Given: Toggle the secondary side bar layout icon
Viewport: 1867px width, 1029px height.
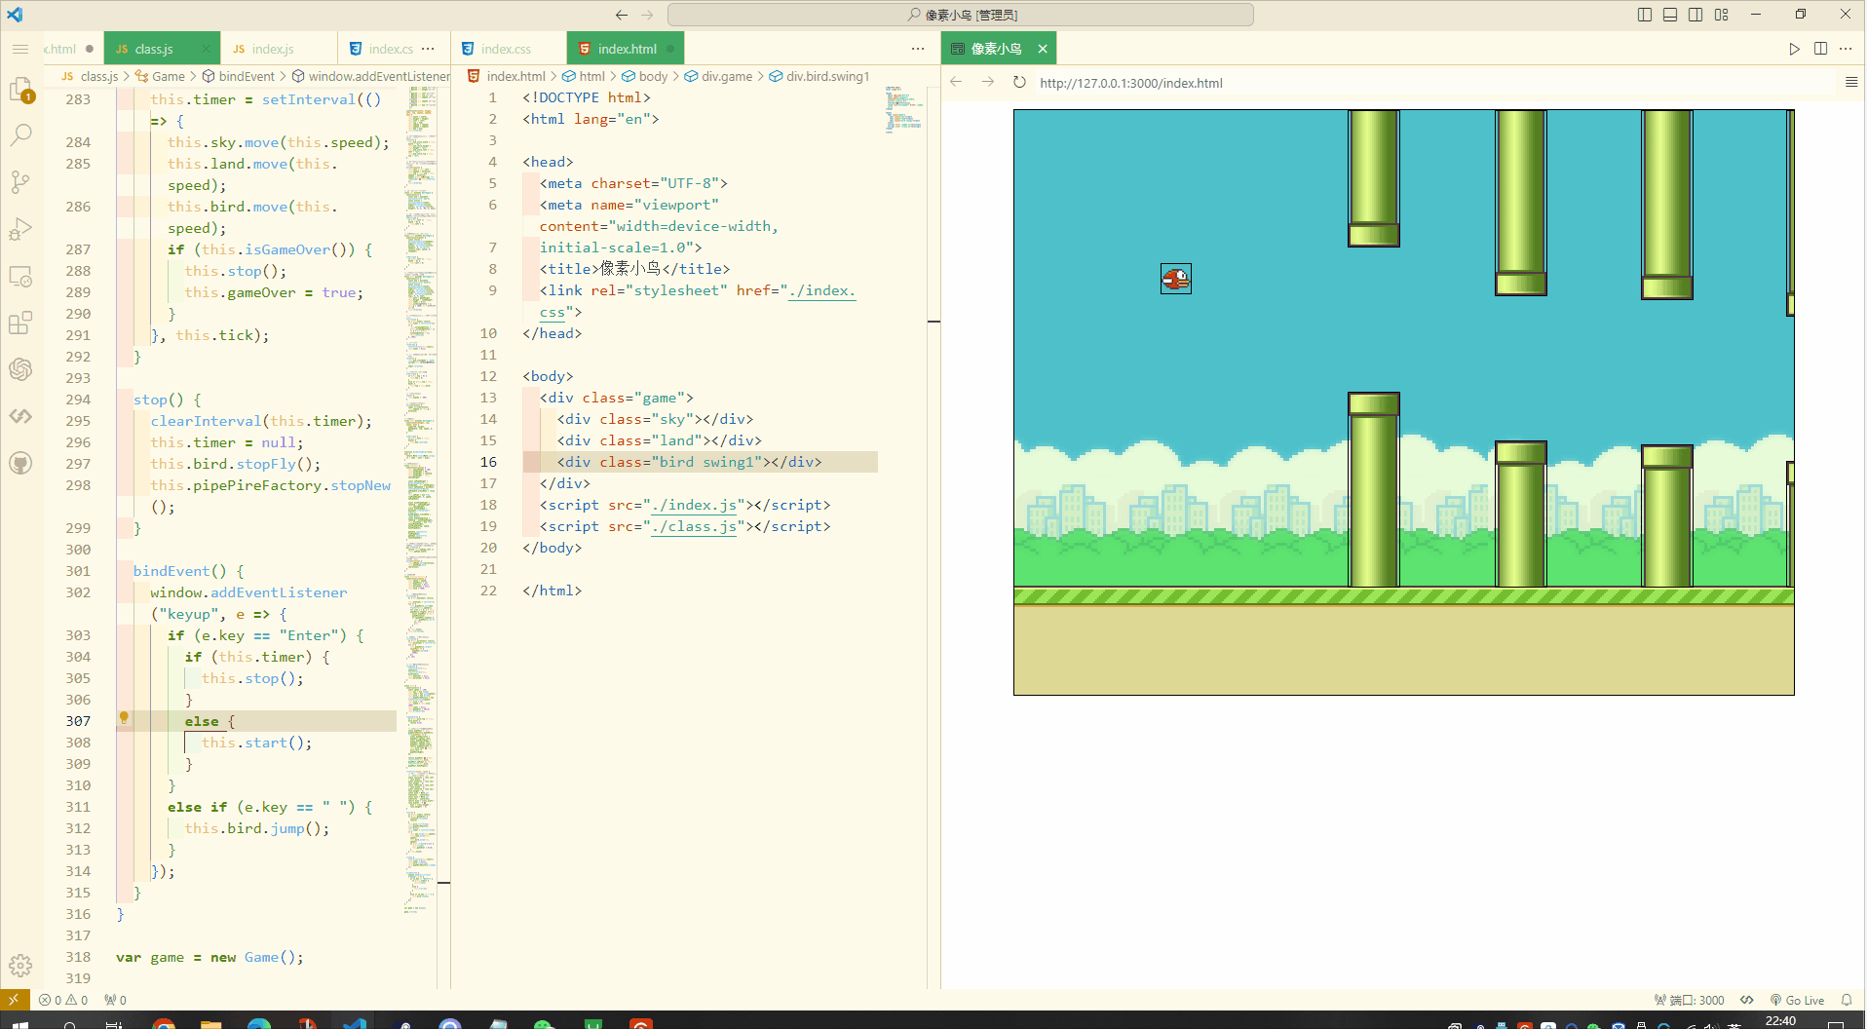Looking at the screenshot, I should 1696,15.
